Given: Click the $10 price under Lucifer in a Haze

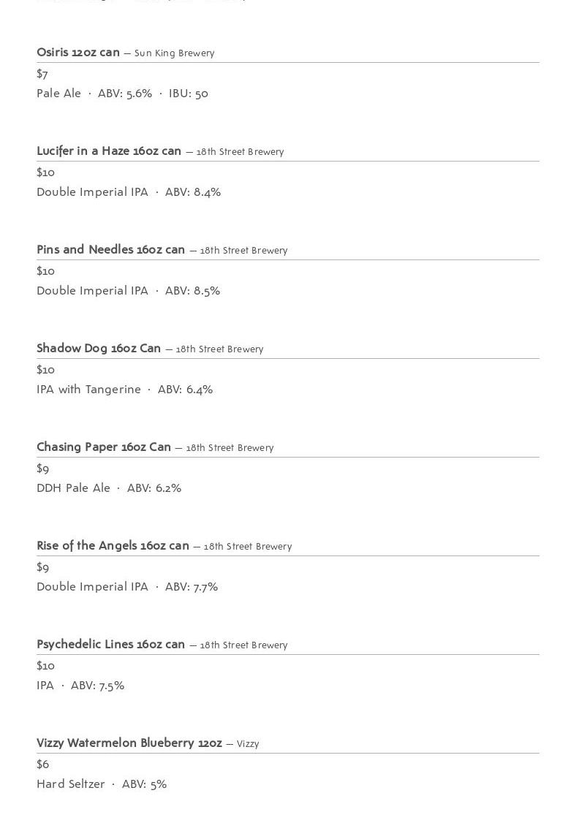Looking at the screenshot, I should point(45,172).
